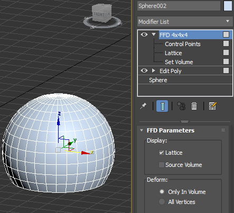Viewport: 234px width, 213px height.
Task: Click the Pin Stack icon
Action: 143,106
